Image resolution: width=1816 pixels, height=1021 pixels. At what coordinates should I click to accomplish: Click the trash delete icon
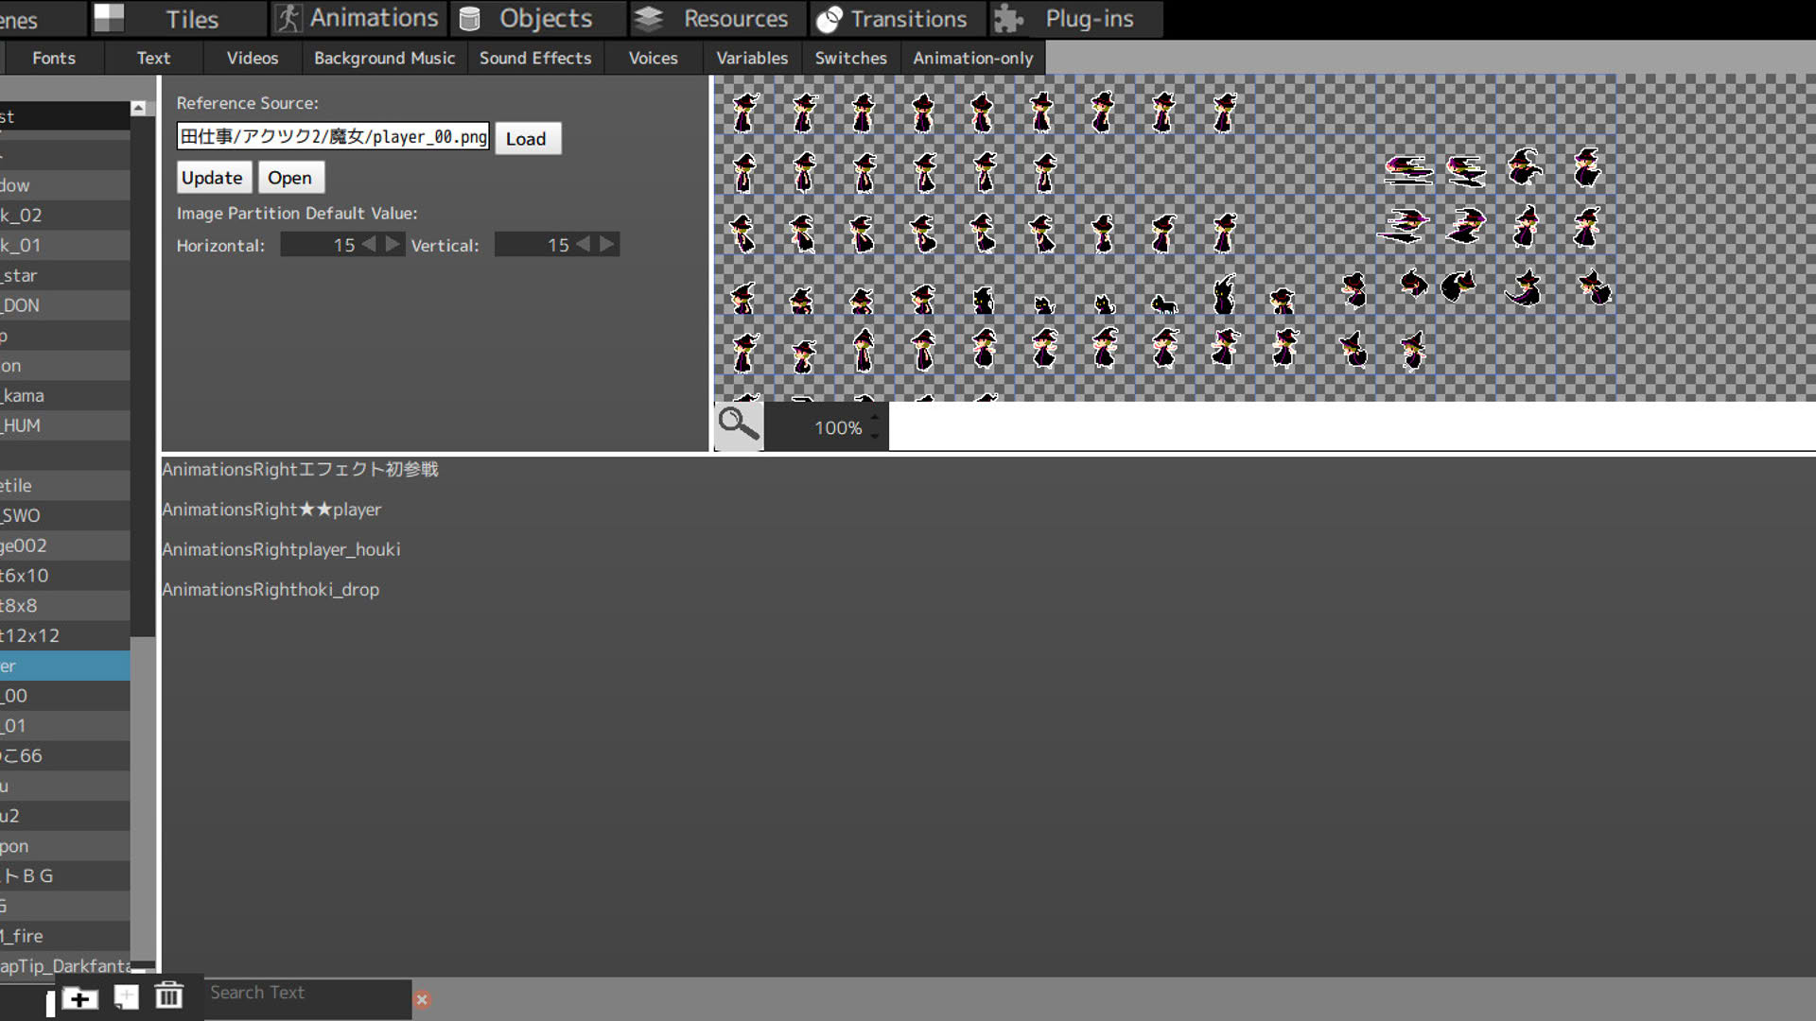click(169, 995)
